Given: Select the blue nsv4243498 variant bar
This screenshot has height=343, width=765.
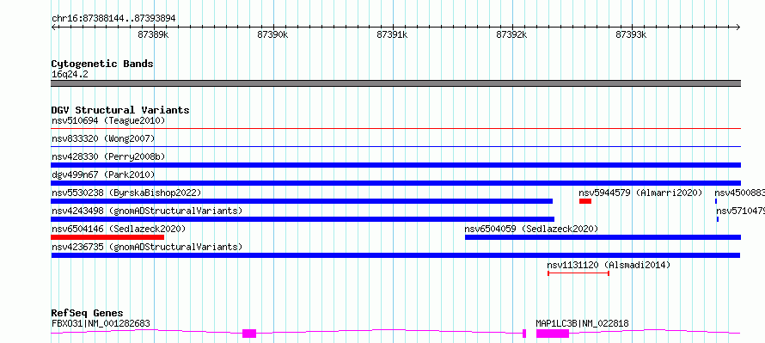Looking at the screenshot, I should click(303, 219).
